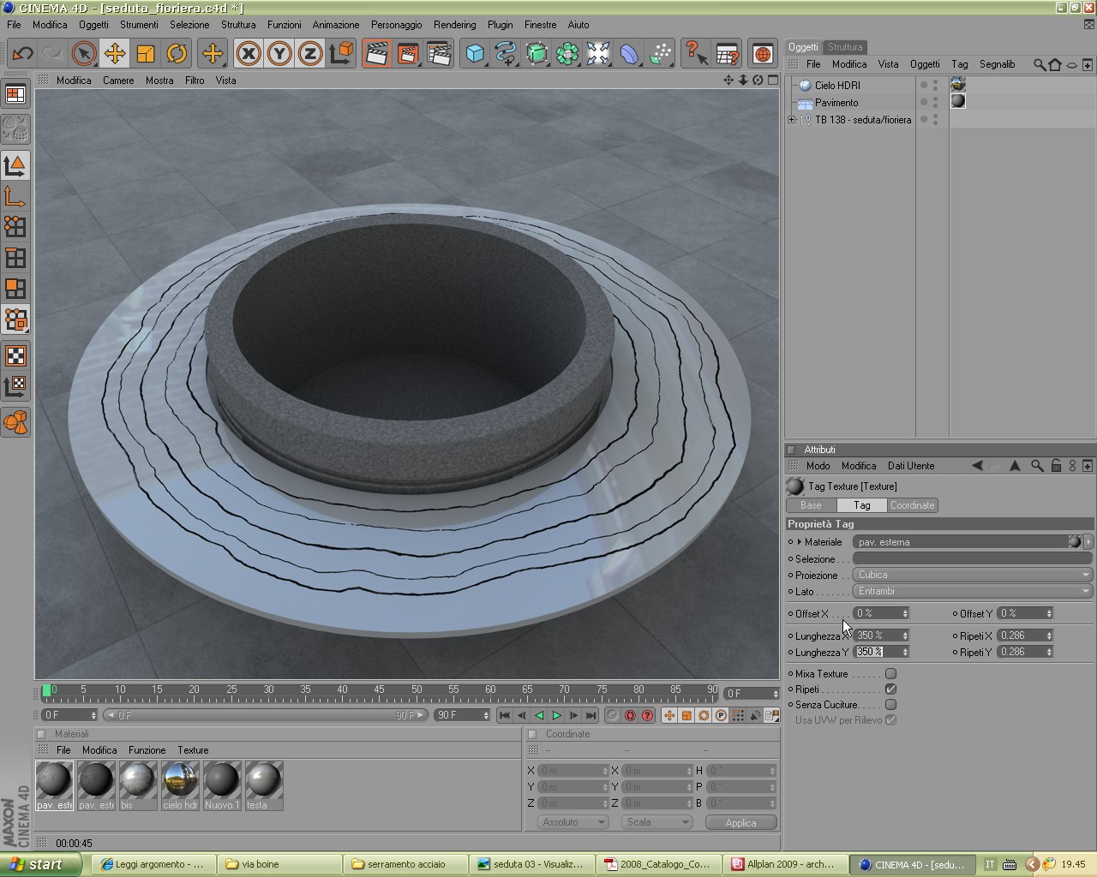Open the Rendering menu

[454, 25]
